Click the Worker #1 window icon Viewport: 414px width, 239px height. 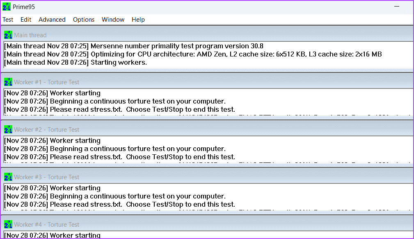(x=8, y=82)
